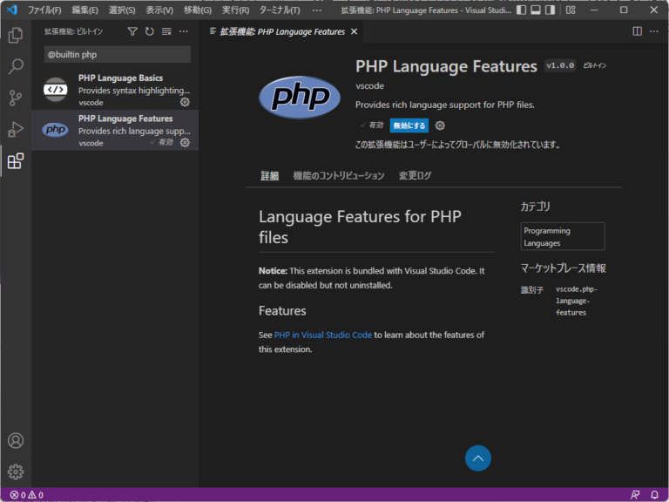Toggle secondary side bar layout button

click(550, 10)
